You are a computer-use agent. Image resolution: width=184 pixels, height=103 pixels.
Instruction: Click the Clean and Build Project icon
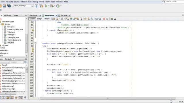(41, 6)
